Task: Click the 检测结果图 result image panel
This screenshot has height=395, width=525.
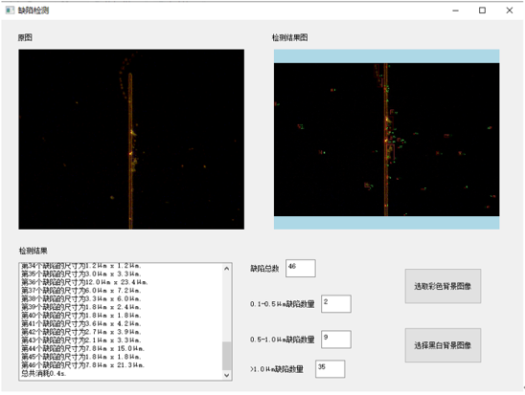Action: [387, 140]
